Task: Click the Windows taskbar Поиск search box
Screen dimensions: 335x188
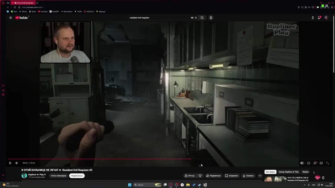Action: click(x=147, y=185)
